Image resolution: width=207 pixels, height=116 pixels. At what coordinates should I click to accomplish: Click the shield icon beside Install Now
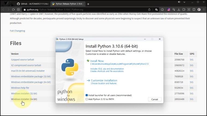88,61
